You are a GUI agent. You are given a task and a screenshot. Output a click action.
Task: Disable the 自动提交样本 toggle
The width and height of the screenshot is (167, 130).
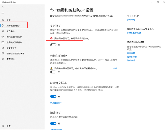(x=53, y=96)
